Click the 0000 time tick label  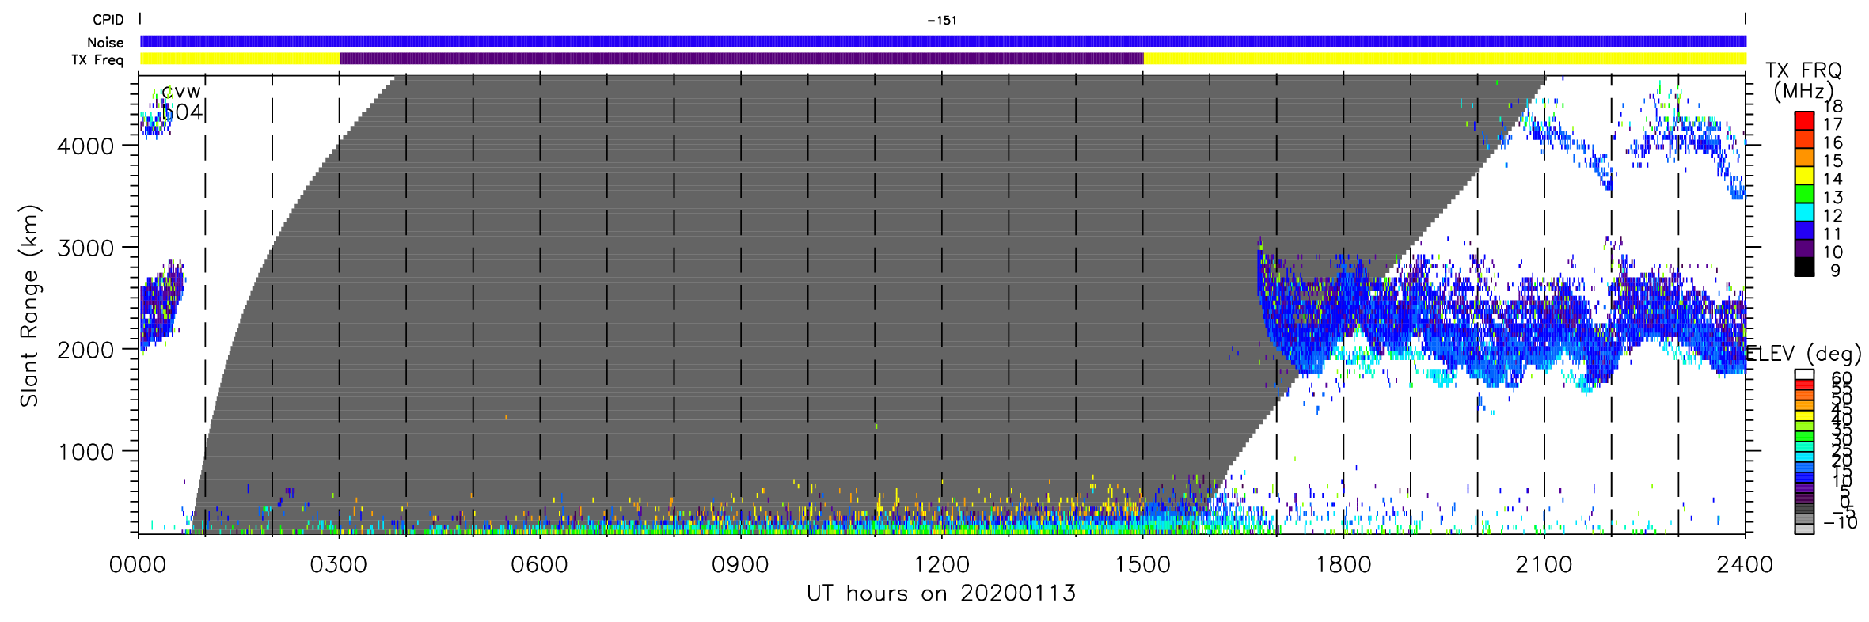(139, 565)
